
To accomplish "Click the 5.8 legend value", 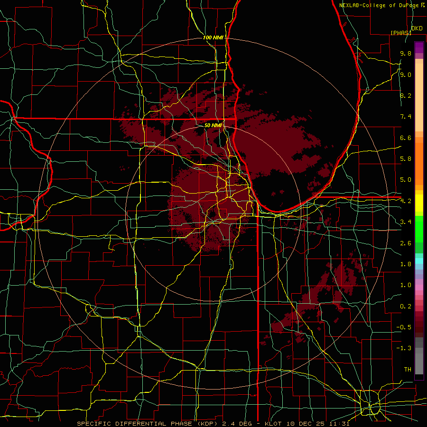I will [x=406, y=159].
